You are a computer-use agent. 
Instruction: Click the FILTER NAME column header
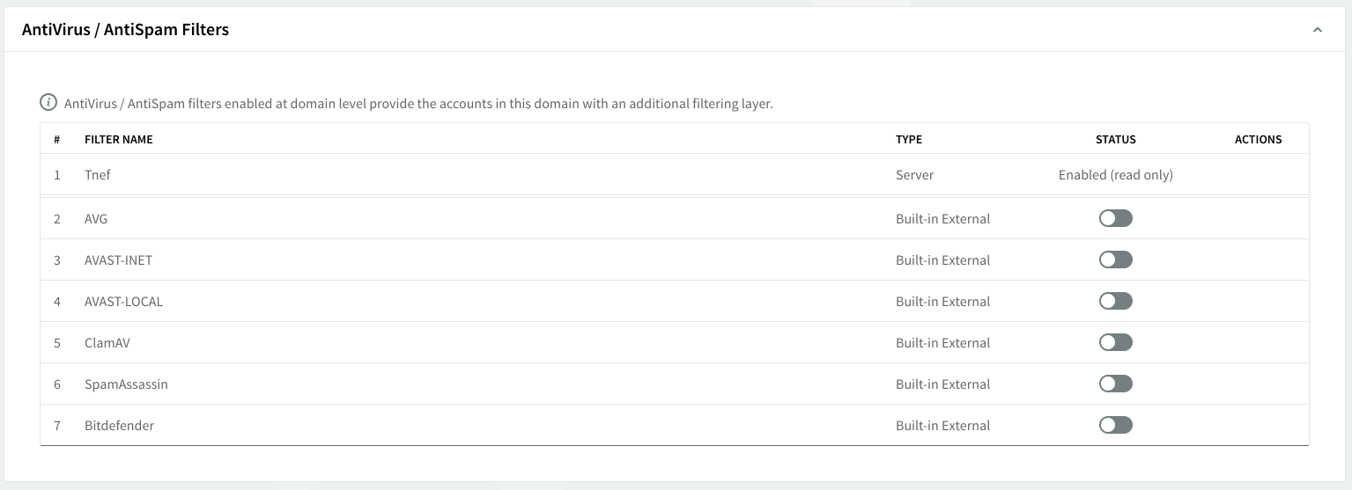118,139
